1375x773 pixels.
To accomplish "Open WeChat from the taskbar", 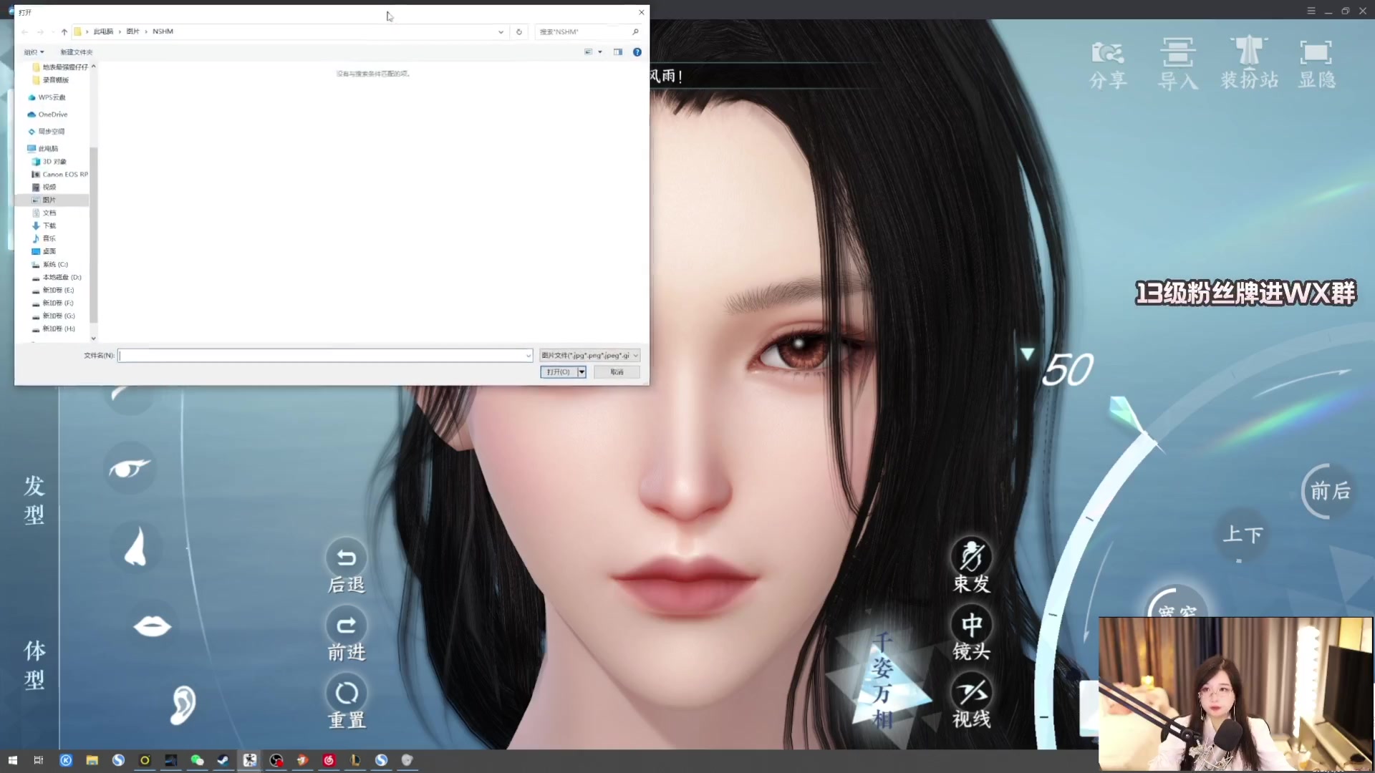I will point(197,760).
